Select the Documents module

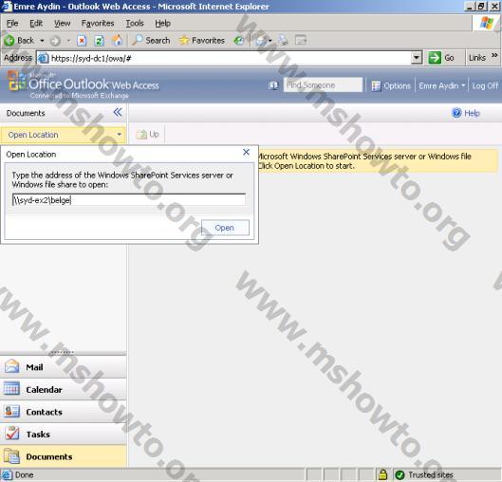click(x=63, y=456)
